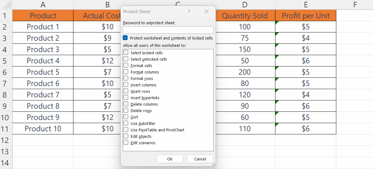
Task: Click Product 4's $12 cost cell
Action: point(97,61)
